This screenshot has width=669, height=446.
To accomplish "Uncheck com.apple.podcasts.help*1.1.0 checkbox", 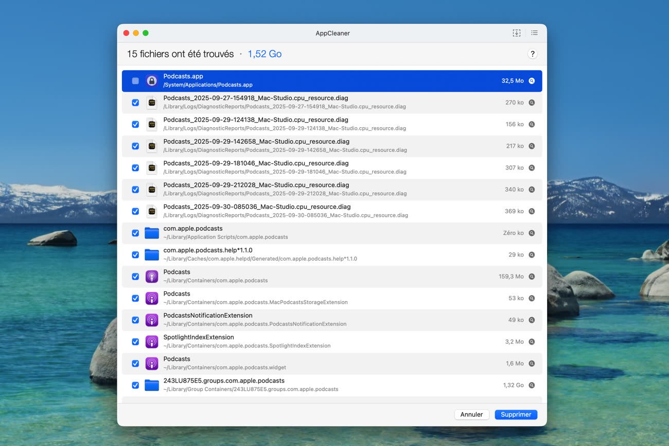I will click(135, 254).
